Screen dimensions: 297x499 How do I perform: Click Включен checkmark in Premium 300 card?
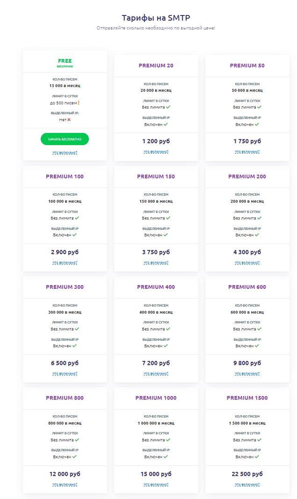click(x=74, y=346)
